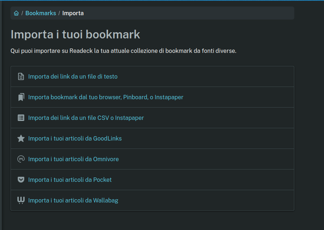Click the Omnivore logo icon
Viewport: 324px width, 230px height.
tap(21, 159)
